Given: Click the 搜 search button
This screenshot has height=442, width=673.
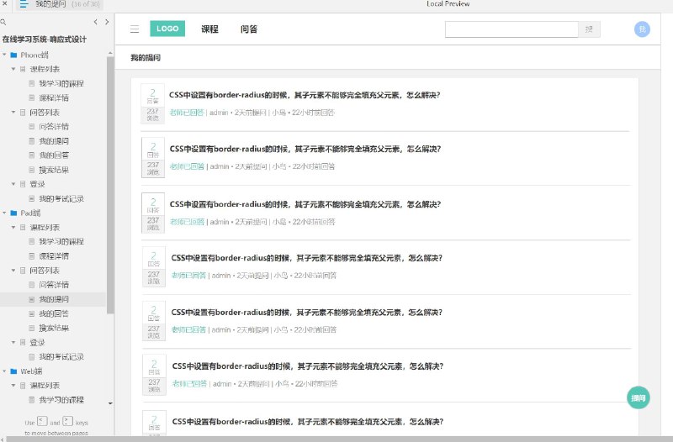Looking at the screenshot, I should (590, 29).
